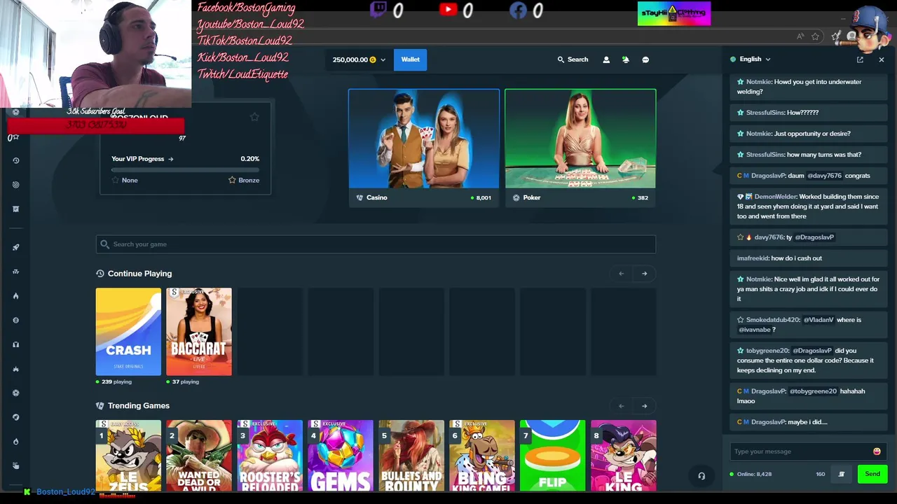Open the Flip game tile
The image size is (897, 504).
point(553,455)
